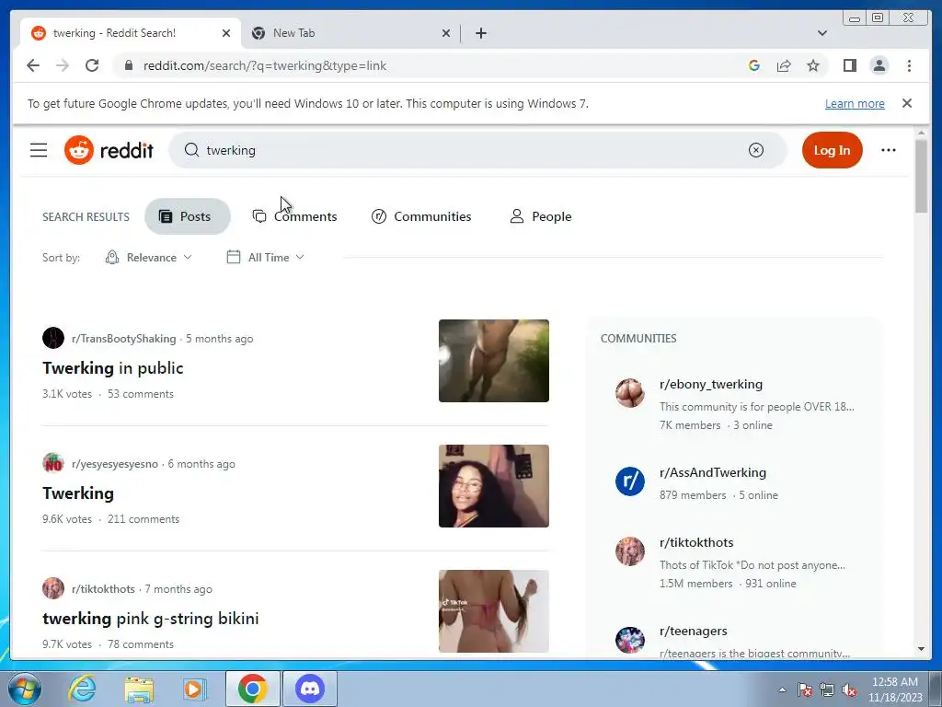Launch Internet Explorer from taskbar
The width and height of the screenshot is (942, 707).
tap(82, 689)
